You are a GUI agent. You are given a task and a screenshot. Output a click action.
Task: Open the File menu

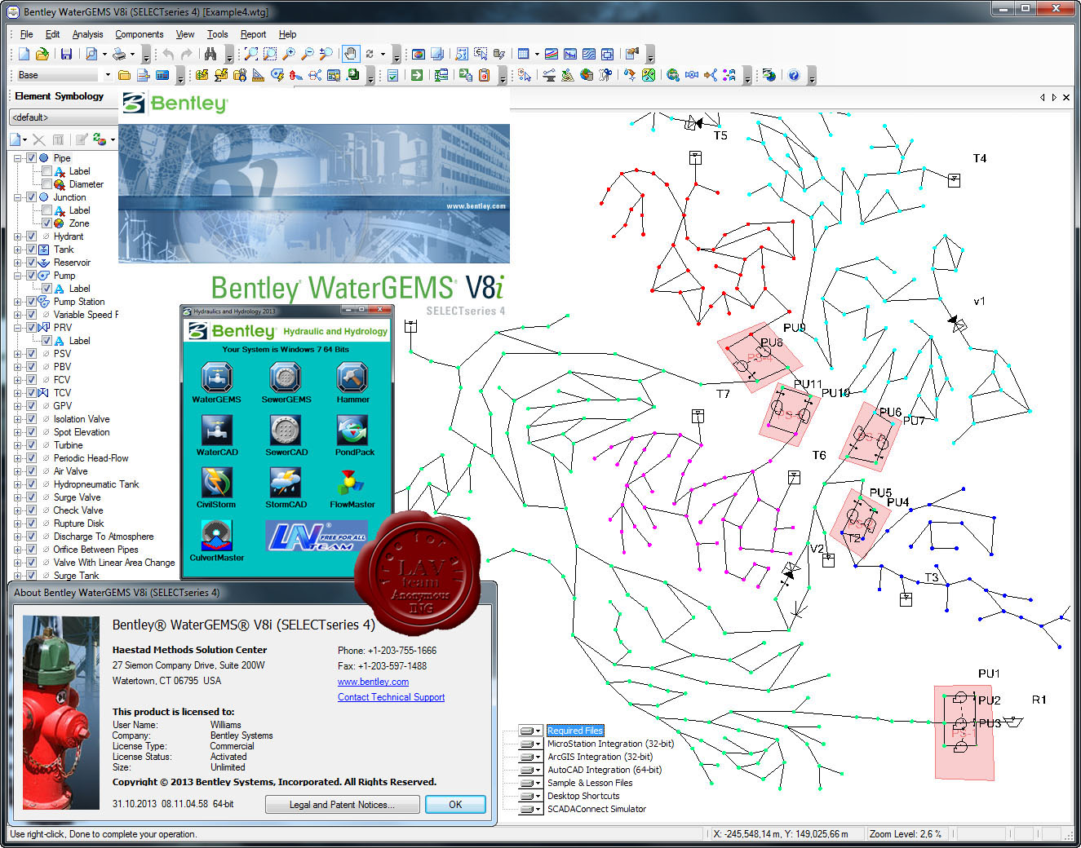point(26,34)
